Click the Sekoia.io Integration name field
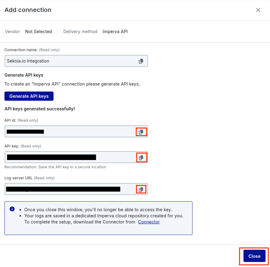Viewport: 270px width, 267px height. [71, 61]
